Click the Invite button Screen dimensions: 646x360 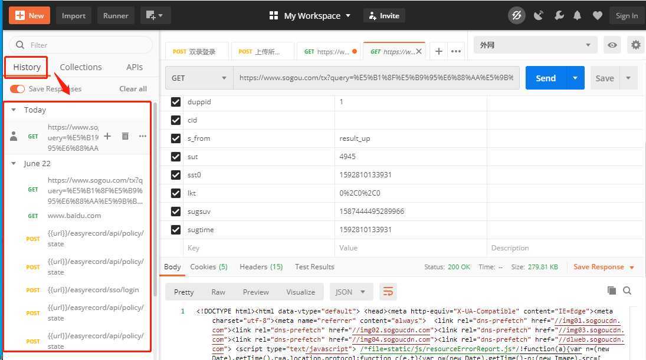coord(384,16)
